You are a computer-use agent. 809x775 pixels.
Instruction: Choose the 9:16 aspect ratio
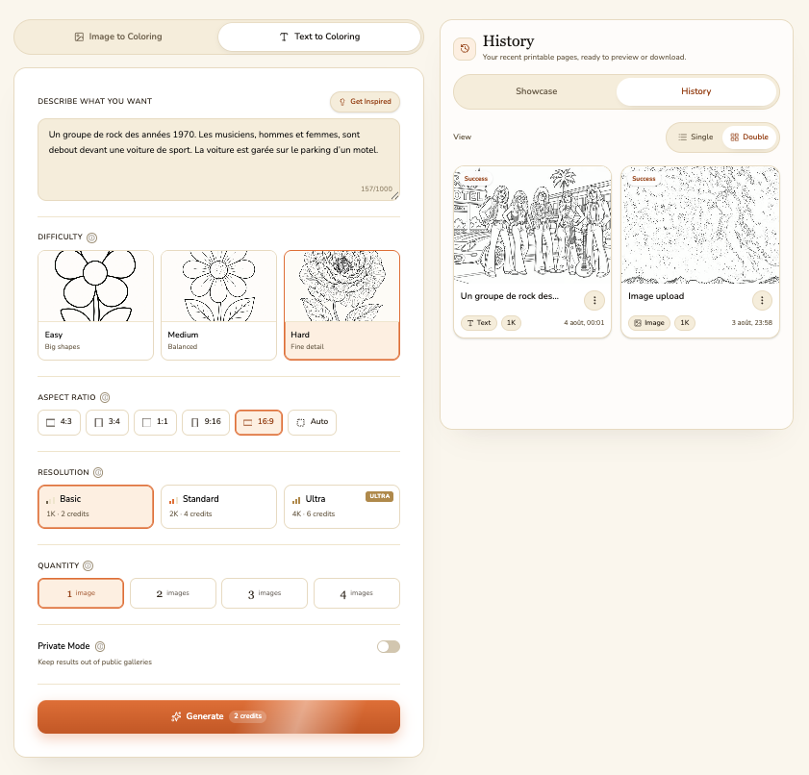tap(205, 422)
